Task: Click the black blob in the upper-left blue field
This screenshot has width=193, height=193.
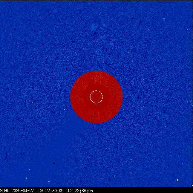Action: [x=43, y=44]
